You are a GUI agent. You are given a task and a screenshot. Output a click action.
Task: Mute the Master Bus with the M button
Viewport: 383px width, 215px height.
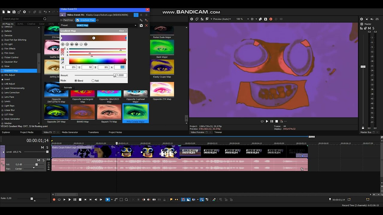[x=369, y=28]
